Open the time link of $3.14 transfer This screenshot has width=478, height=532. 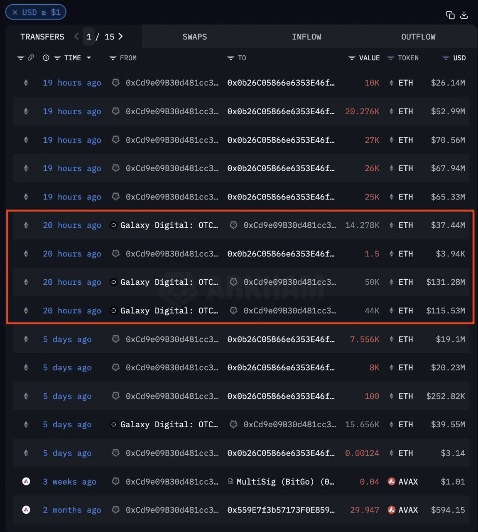(67, 453)
